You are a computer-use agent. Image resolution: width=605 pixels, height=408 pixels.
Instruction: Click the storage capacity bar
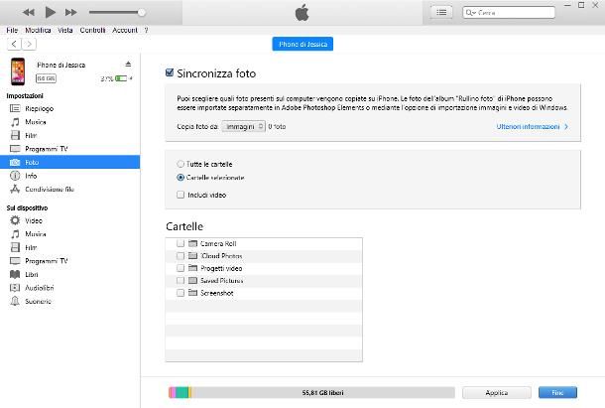pyautogui.click(x=311, y=392)
